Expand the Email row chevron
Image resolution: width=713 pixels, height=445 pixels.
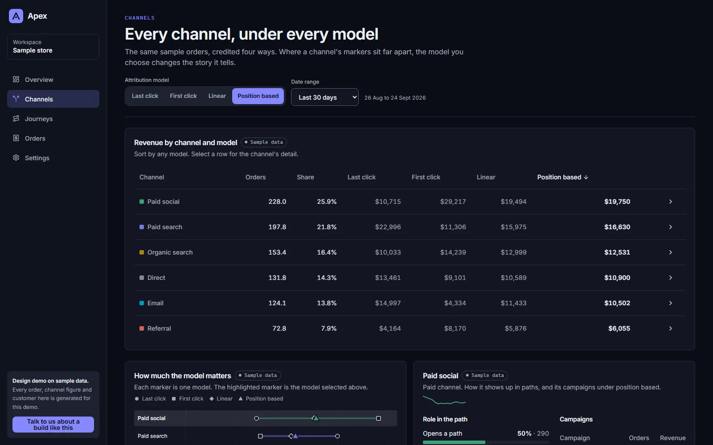[670, 303]
